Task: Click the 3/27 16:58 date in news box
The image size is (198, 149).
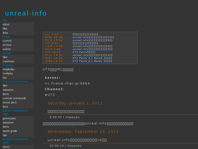Action: (x=54, y=58)
